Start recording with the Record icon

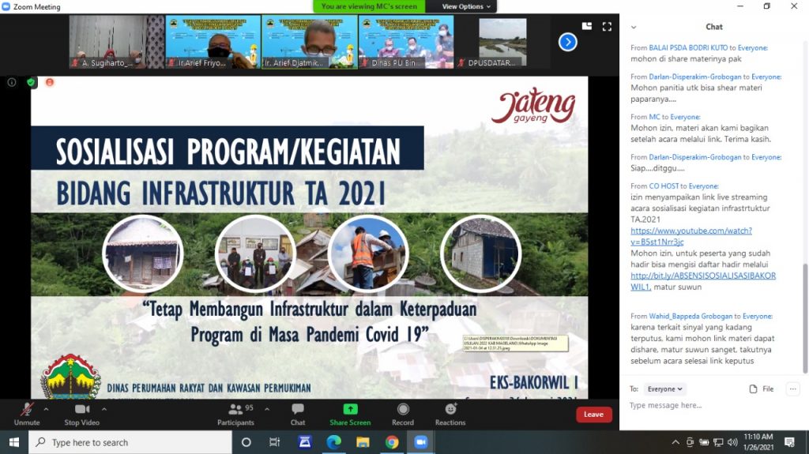pos(403,410)
